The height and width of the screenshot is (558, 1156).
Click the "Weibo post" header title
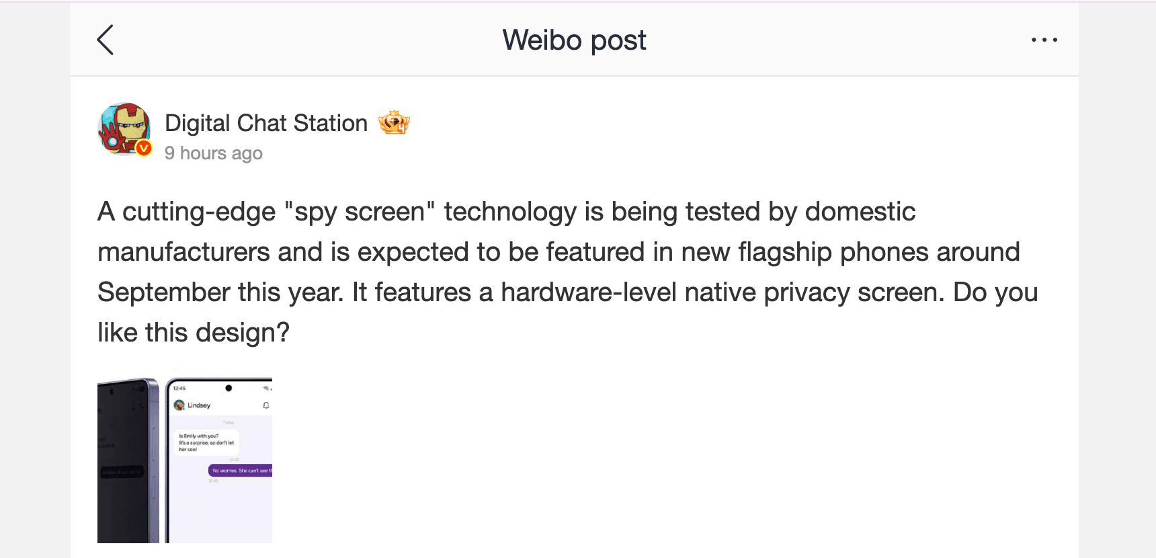point(575,40)
